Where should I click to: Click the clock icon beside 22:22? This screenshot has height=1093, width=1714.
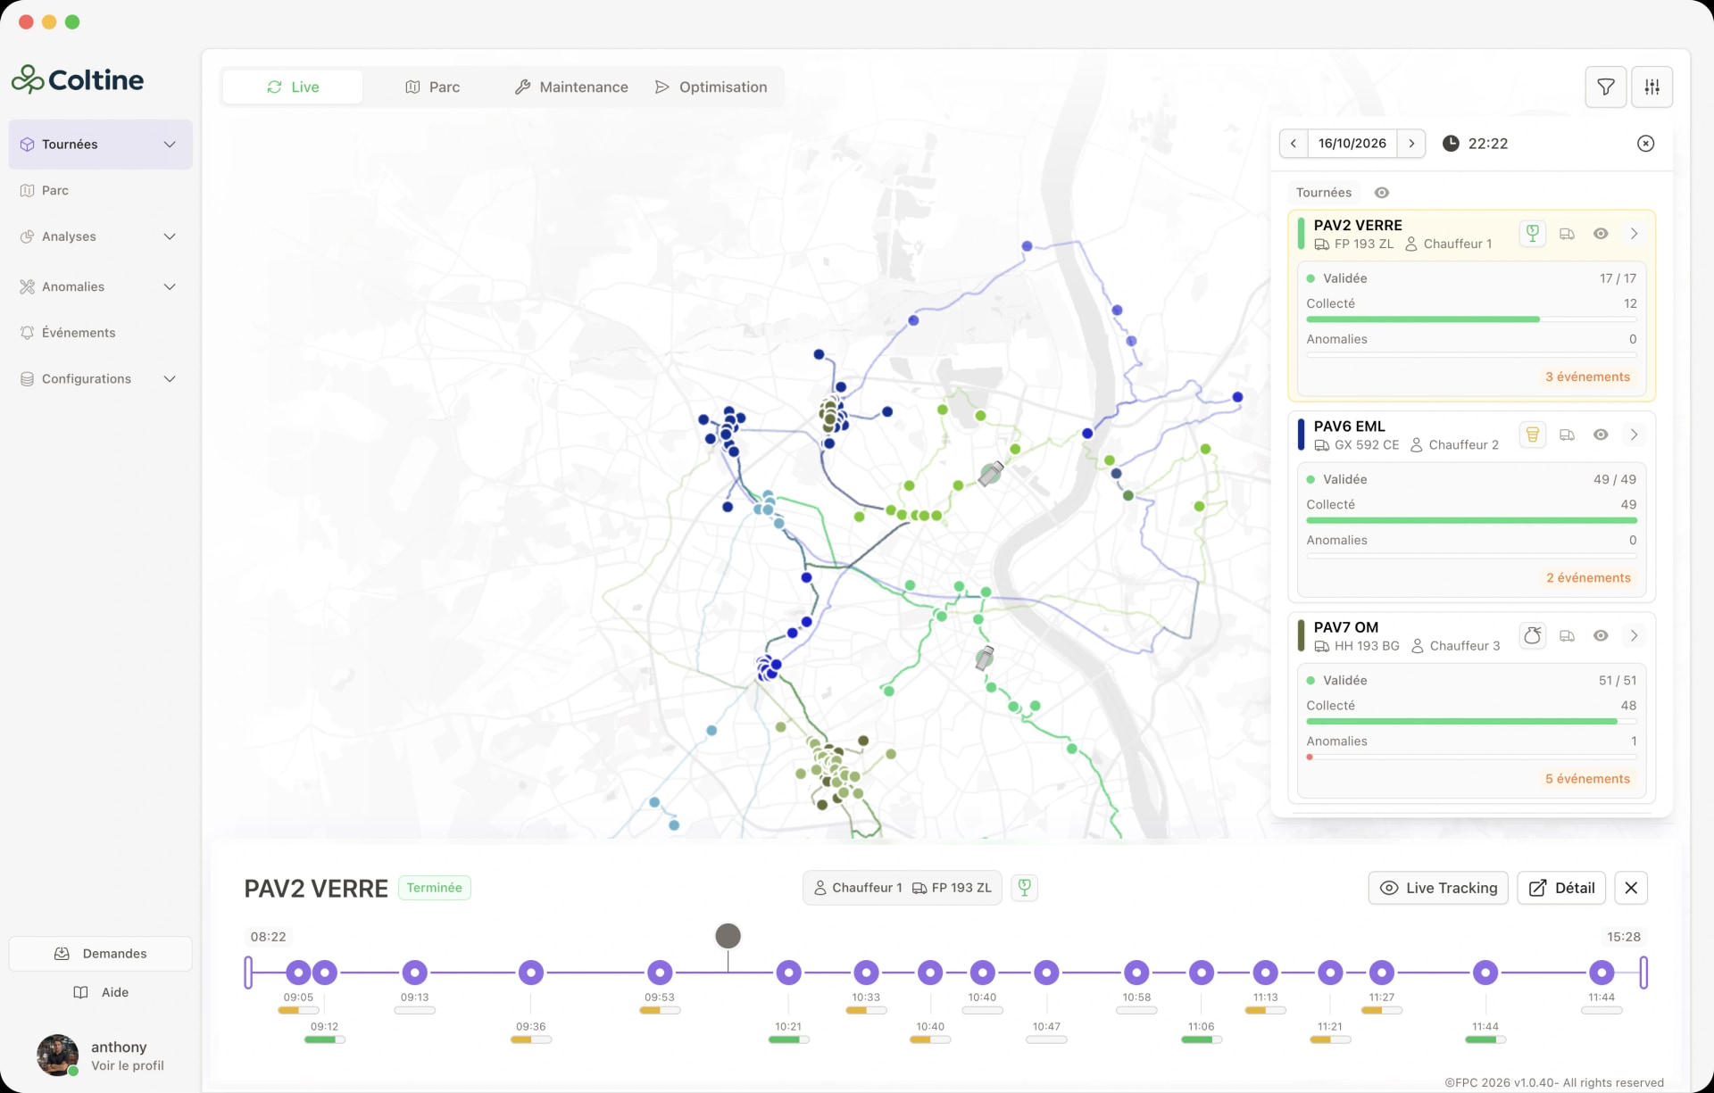click(1451, 144)
